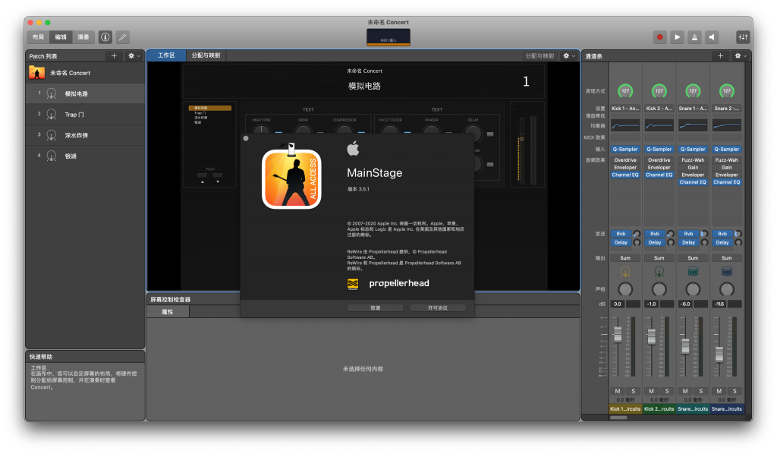Close the About MainStage dialog
The height and width of the screenshot is (454, 777).
coord(246,138)
